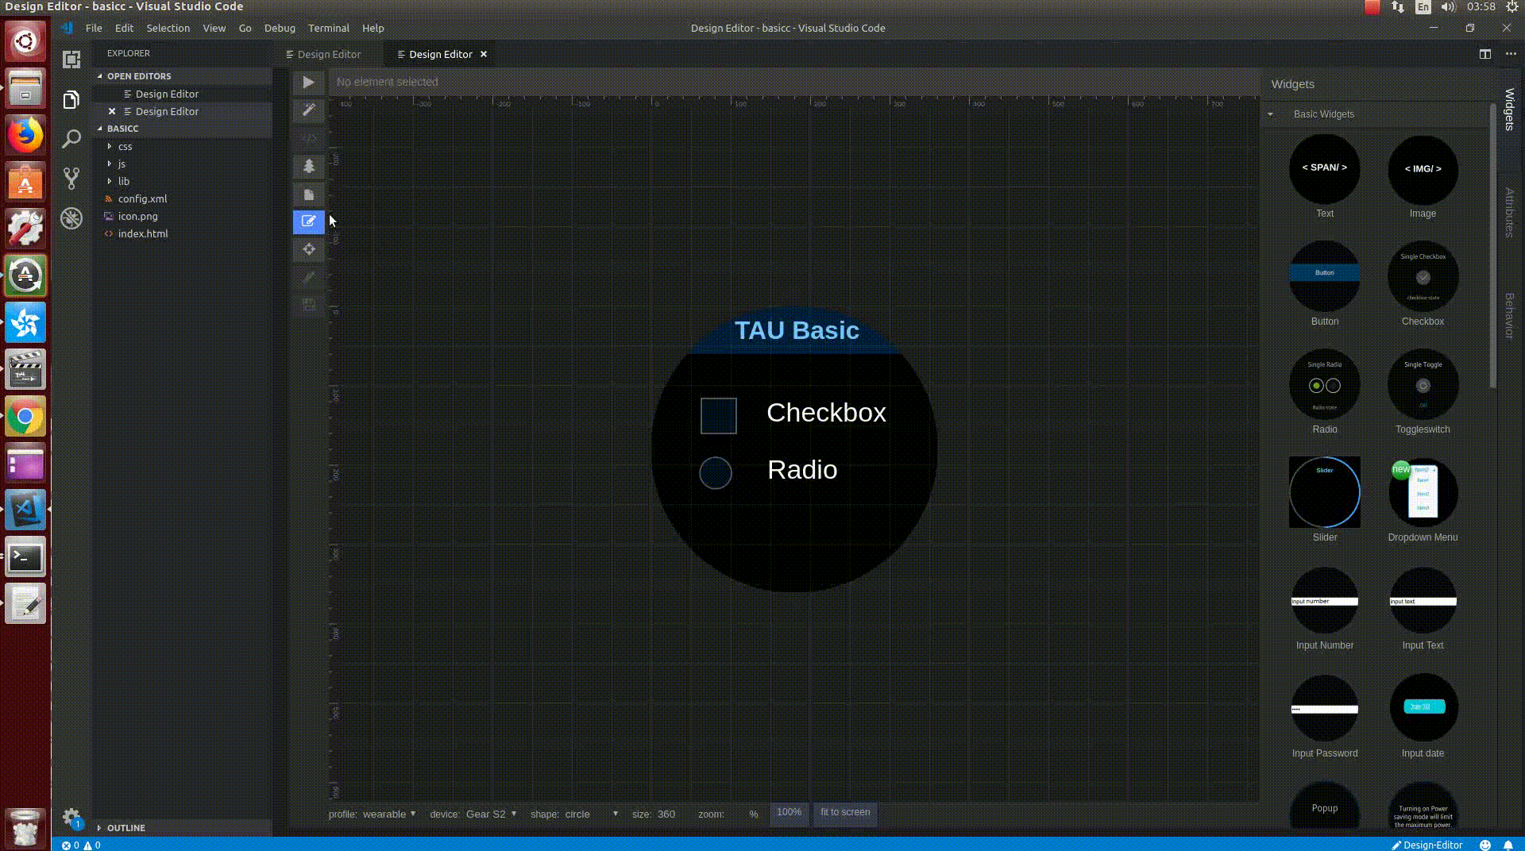Select the crosshair snap tool
1525x851 pixels.
coord(308,249)
